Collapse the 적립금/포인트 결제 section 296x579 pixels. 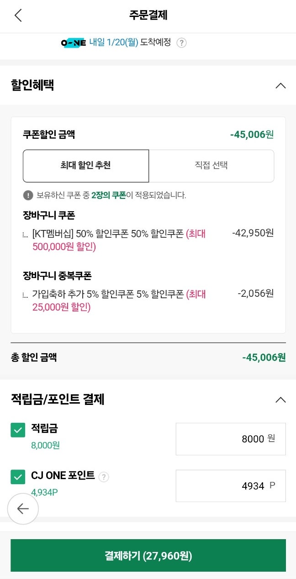280,399
